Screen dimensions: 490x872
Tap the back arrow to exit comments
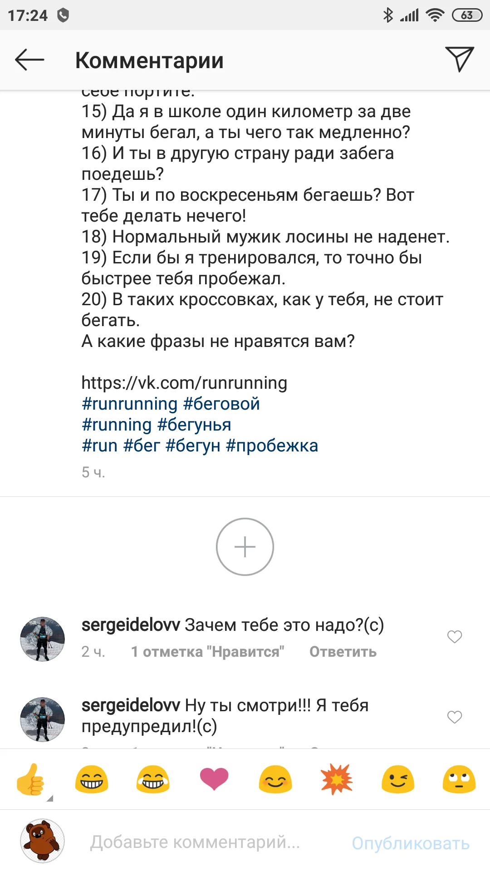pos(29,59)
